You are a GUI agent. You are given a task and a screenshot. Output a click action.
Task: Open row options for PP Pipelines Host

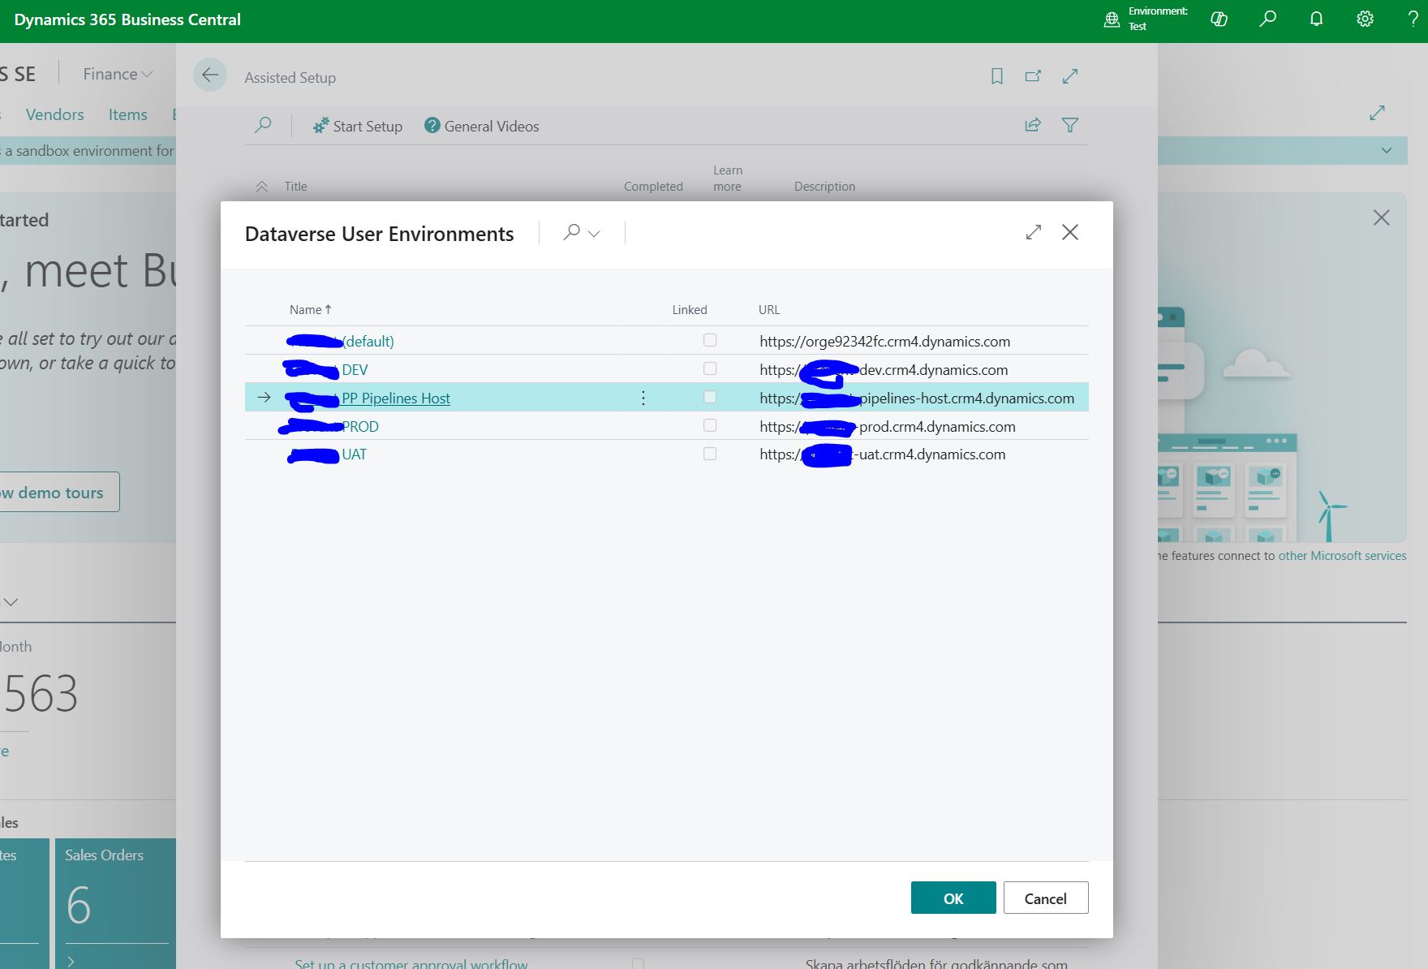[x=643, y=398]
